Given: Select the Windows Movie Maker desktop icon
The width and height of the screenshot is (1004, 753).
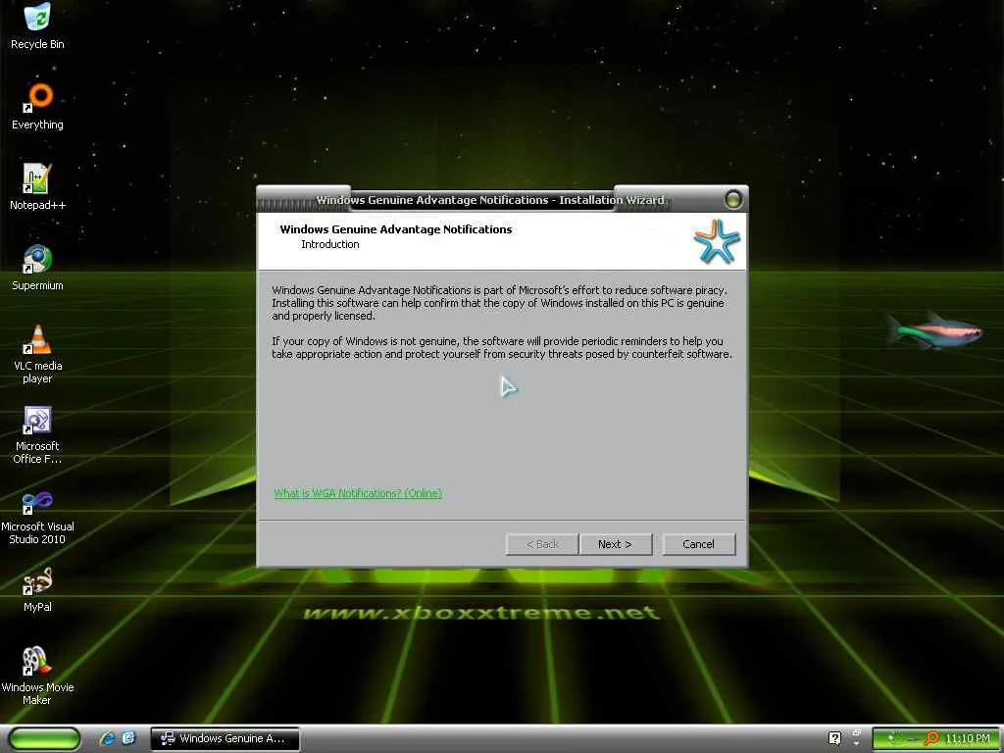Looking at the screenshot, I should click(x=37, y=677).
